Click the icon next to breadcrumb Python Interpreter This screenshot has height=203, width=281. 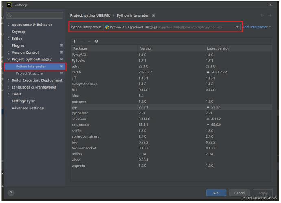(154, 15)
